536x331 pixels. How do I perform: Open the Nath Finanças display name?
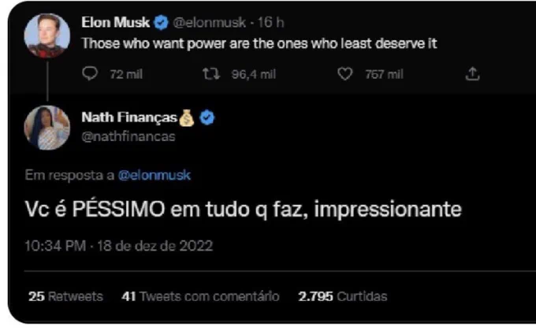click(129, 117)
